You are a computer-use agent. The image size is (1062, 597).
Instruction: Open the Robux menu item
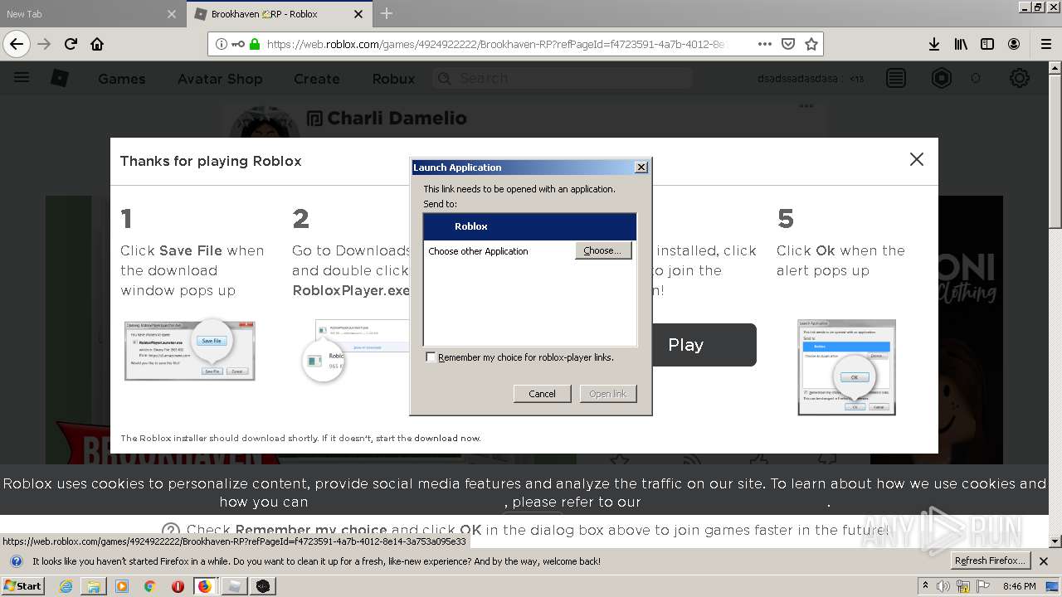pos(393,79)
